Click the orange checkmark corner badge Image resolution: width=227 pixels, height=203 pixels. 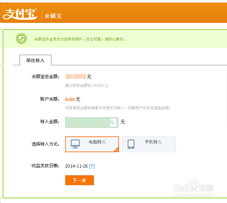pos(116,150)
